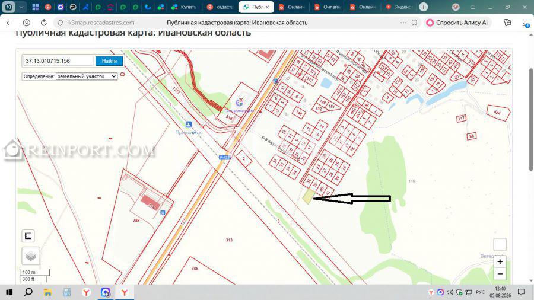Screen dimensions: 534x300
Task: Open the three-dots page menu
Action: click(x=403, y=23)
